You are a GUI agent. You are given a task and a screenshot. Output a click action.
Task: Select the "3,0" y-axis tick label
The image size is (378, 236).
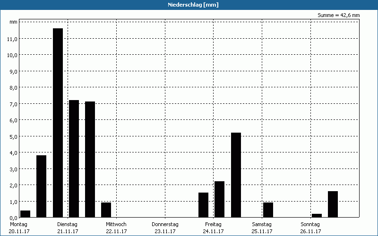point(14,169)
